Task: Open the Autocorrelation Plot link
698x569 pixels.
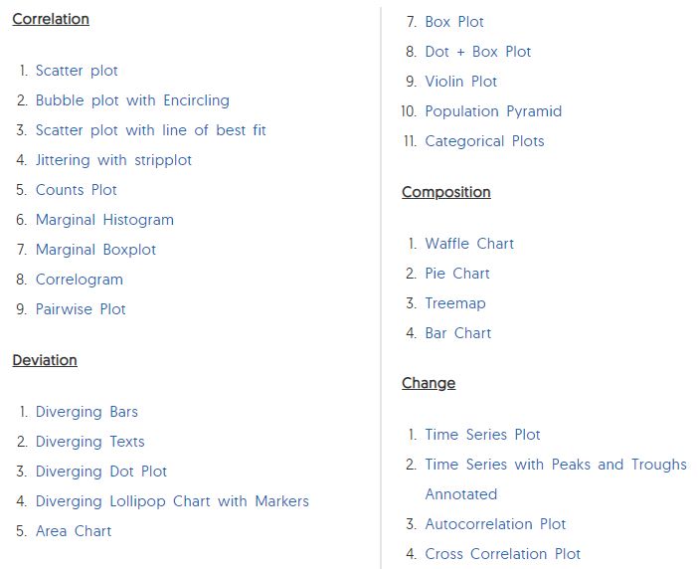Action: pyautogui.click(x=495, y=524)
